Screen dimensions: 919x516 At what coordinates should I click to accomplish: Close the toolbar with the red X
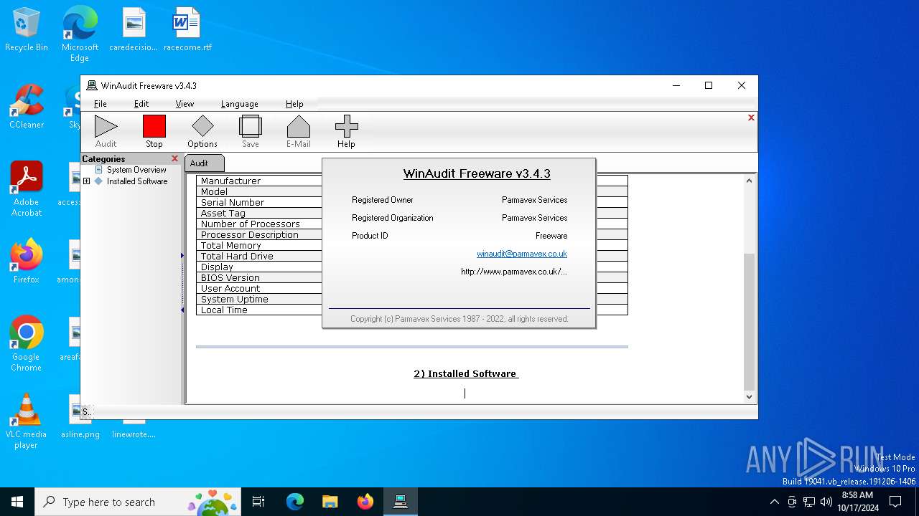tap(751, 118)
